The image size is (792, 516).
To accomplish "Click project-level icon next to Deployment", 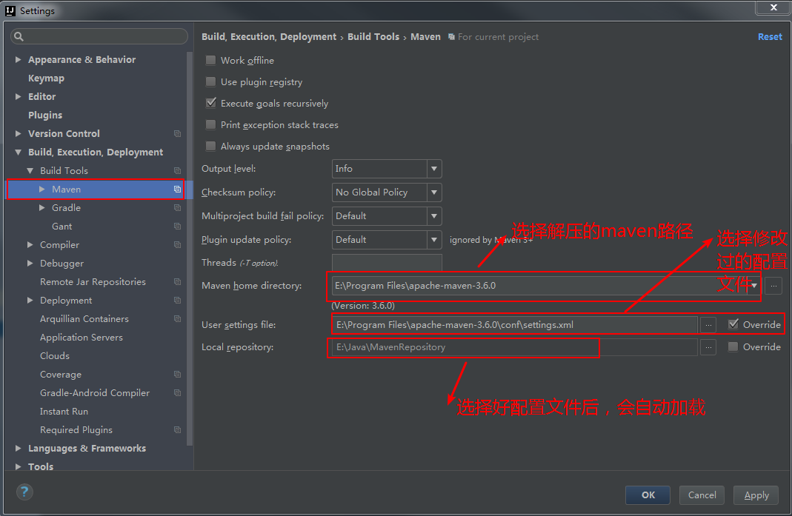I will tap(177, 301).
